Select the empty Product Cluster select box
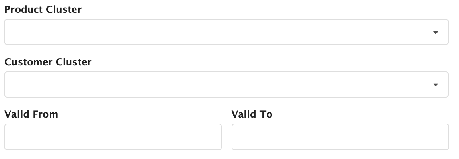Screen dimensions: 459x159 coord(226,32)
